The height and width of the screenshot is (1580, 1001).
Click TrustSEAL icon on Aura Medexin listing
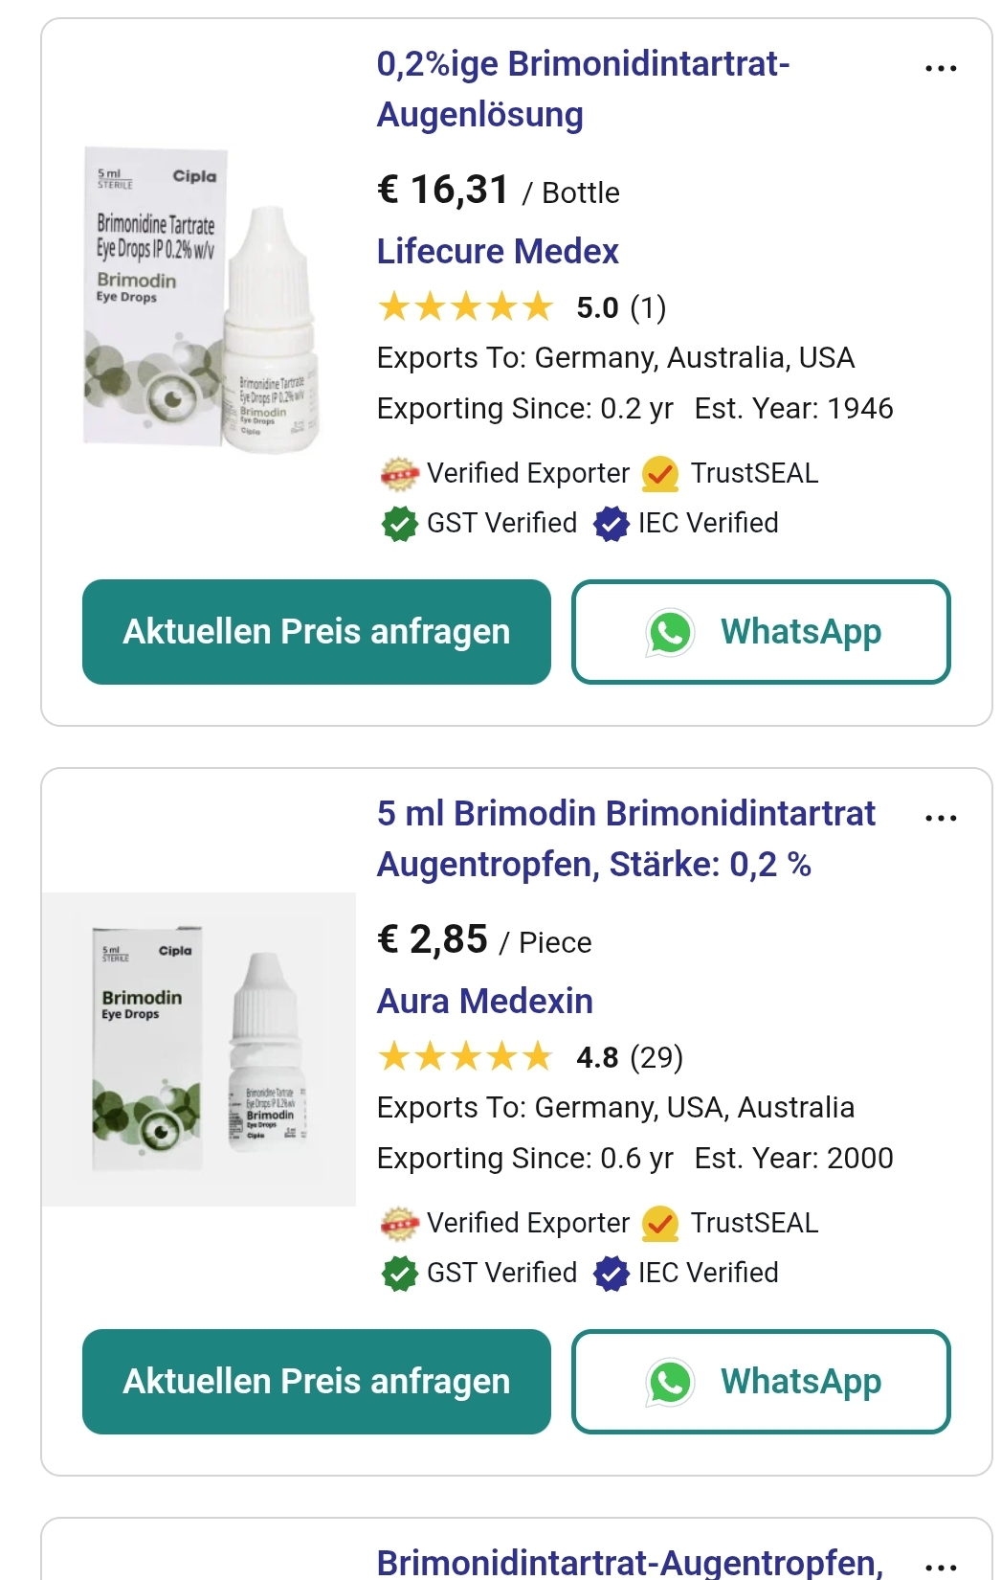[660, 1223]
